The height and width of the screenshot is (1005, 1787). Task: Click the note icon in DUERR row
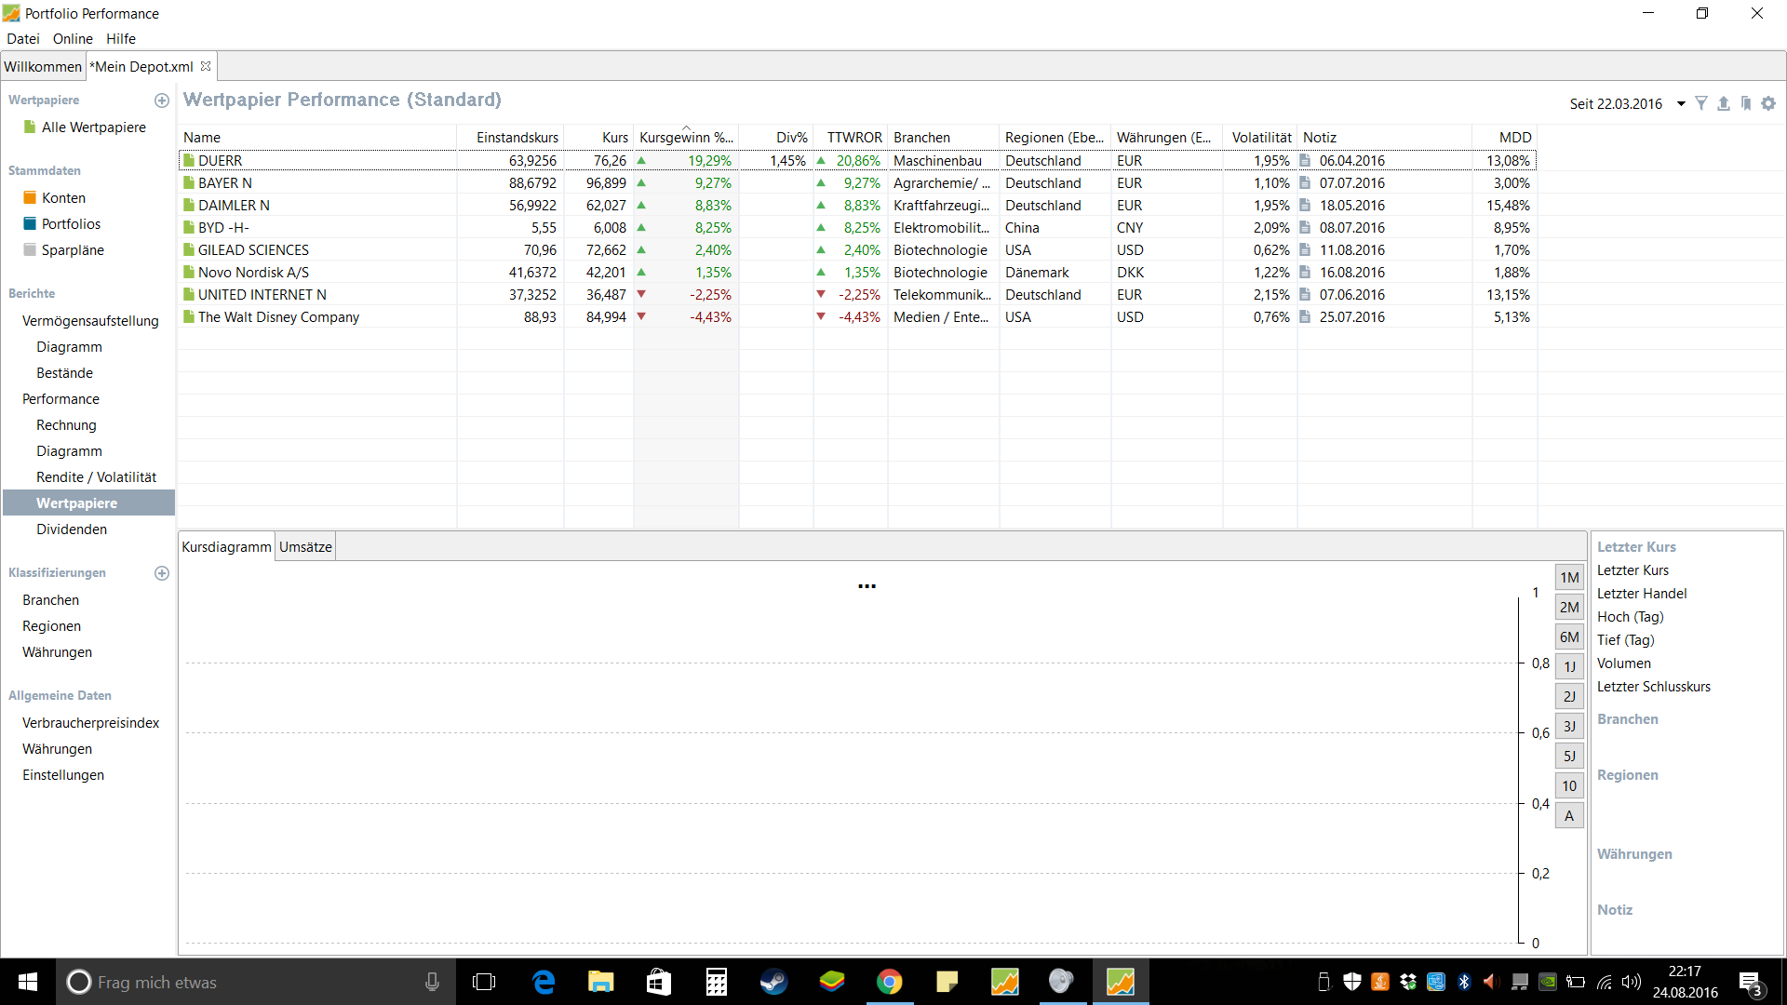[1306, 161]
